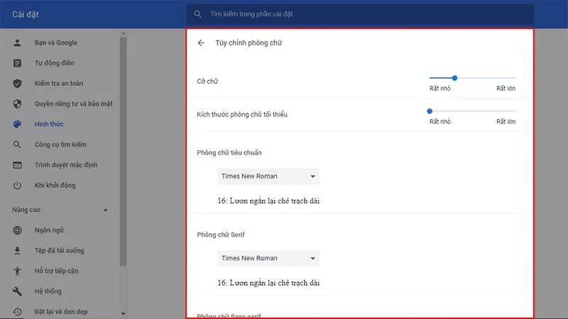
Task: Click the globe icon for Ngôn ngữ
Action: click(x=17, y=230)
